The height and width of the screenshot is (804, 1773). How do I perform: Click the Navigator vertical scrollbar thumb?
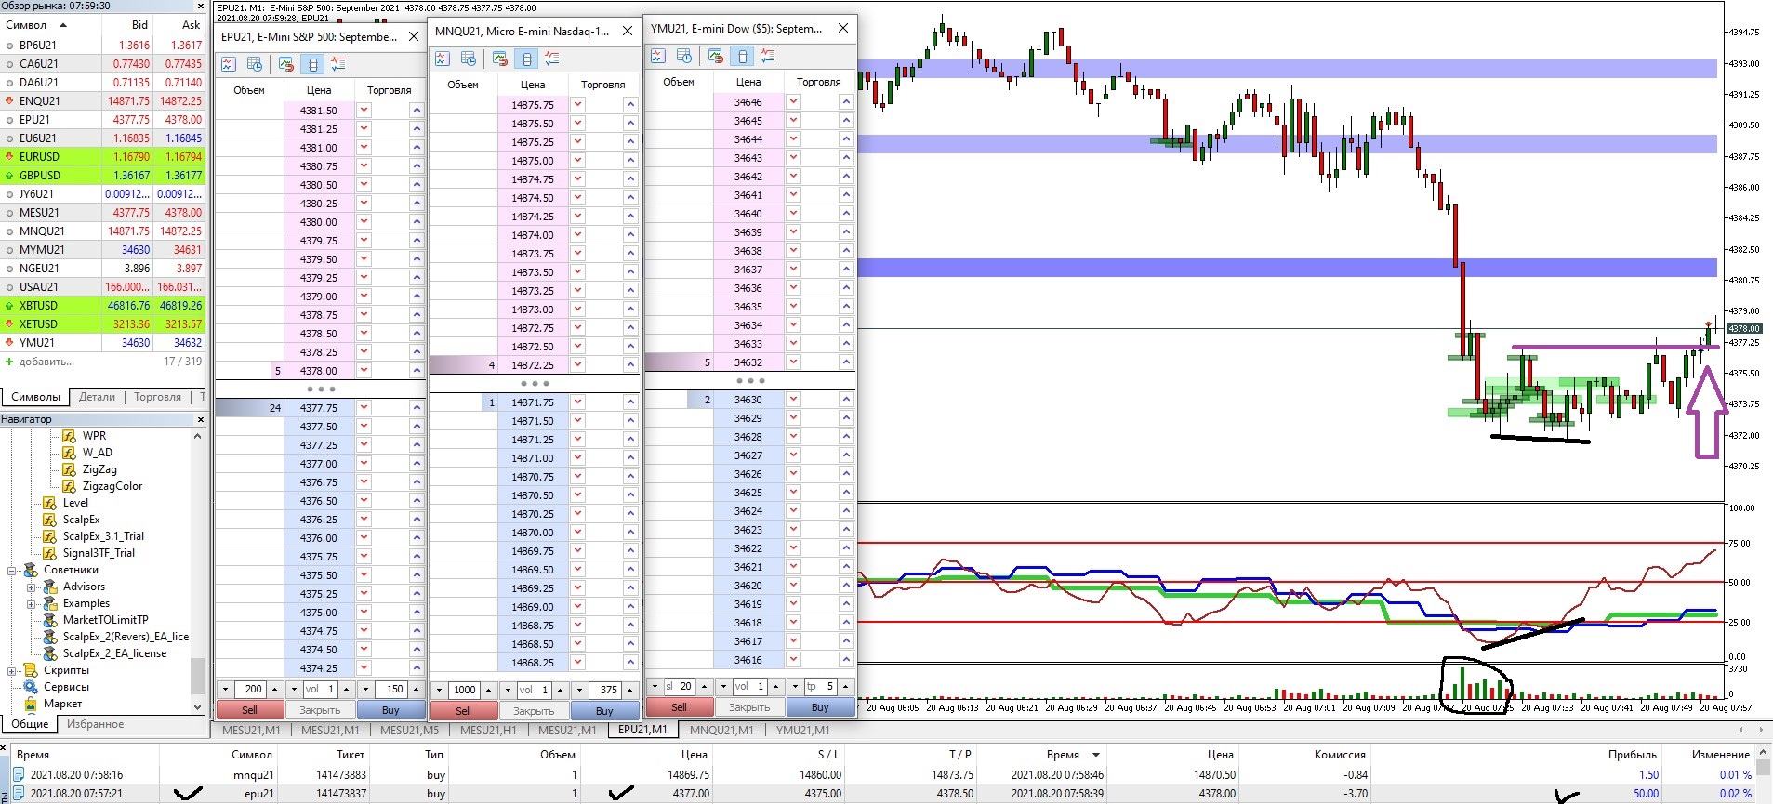[x=196, y=675]
